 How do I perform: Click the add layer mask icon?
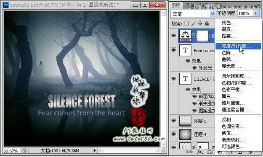209,152
